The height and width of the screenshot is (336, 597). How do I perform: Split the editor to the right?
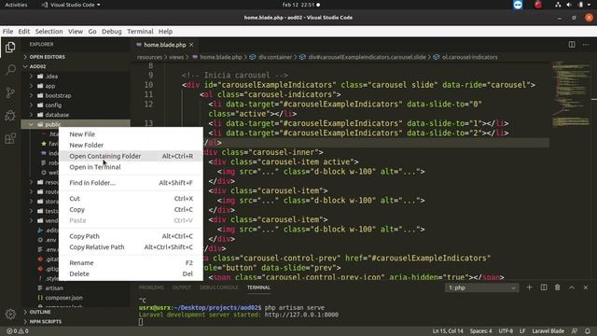572,45
